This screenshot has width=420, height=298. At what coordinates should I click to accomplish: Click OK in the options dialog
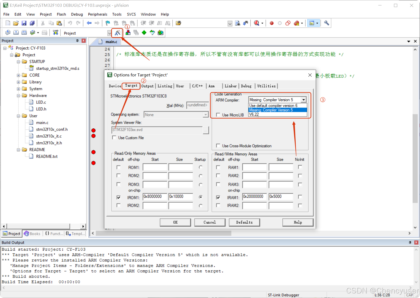pyautogui.click(x=175, y=222)
